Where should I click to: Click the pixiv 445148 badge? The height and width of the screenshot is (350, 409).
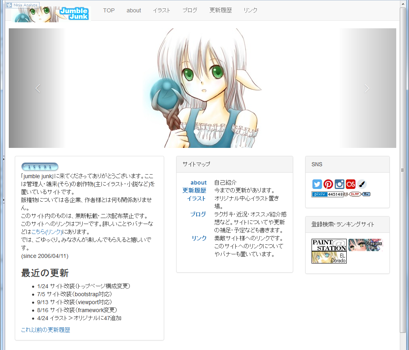coord(327,194)
